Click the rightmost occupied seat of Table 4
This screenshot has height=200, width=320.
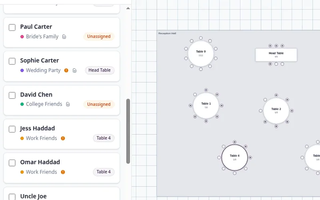point(250,158)
